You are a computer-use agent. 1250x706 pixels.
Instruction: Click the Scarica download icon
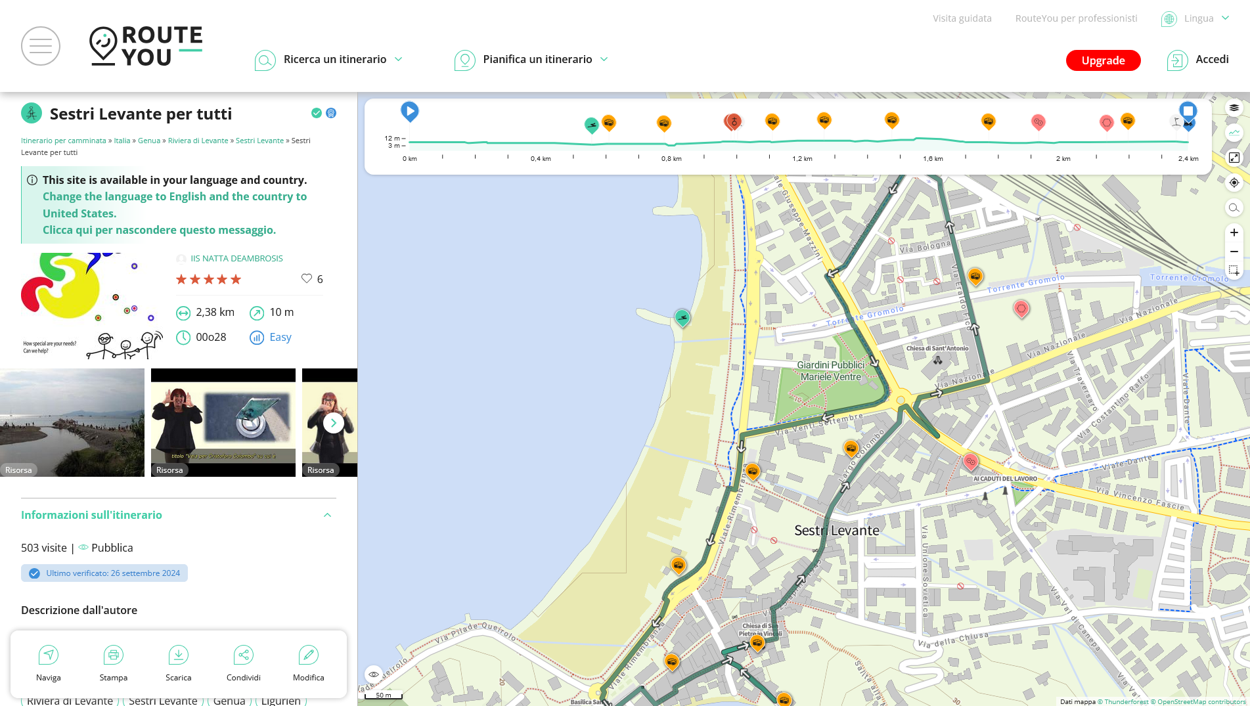[178, 655]
